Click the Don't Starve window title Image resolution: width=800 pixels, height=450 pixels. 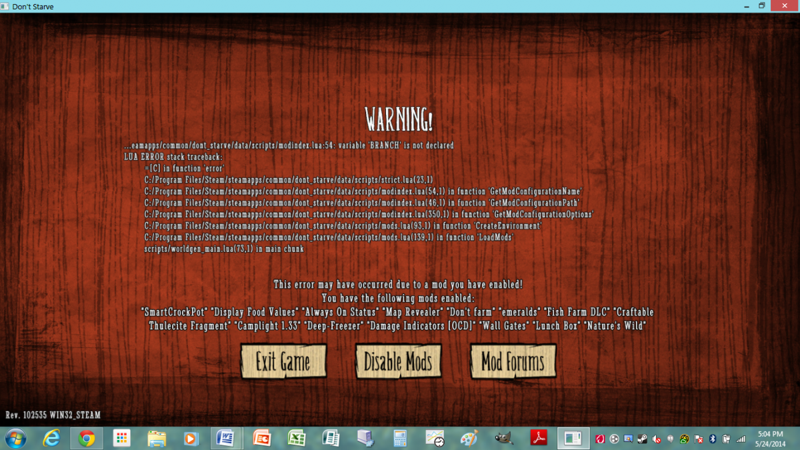pos(33,7)
